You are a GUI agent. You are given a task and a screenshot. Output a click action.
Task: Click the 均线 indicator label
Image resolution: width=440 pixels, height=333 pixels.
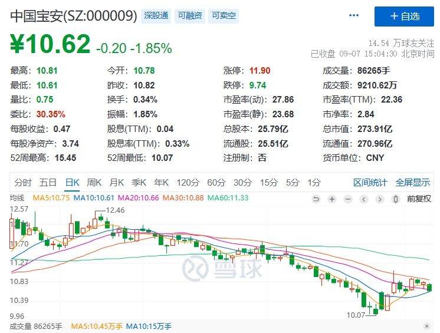[x=17, y=198]
